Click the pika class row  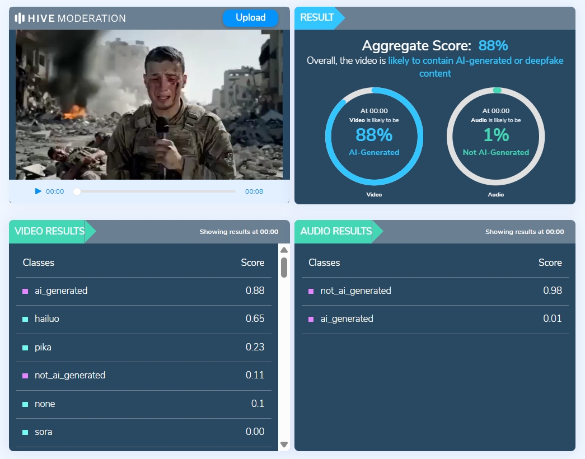coord(144,348)
